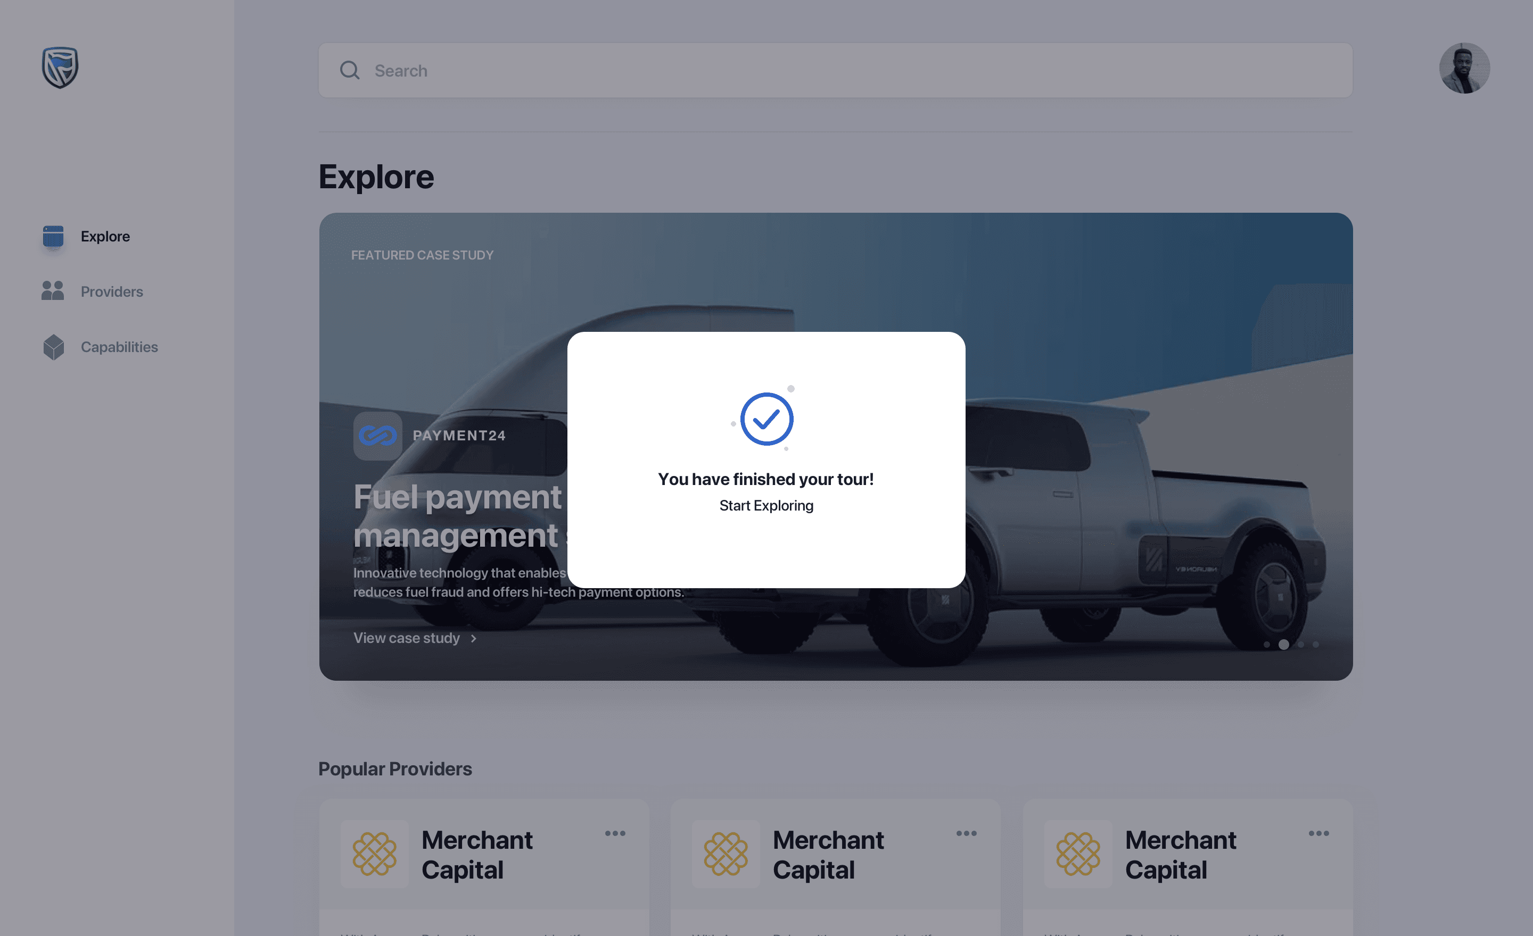
Task: Click the Providers people icon
Action: [53, 291]
